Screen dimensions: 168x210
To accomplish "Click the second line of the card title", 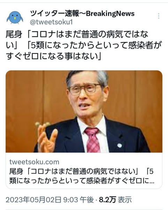I will click(x=82, y=181).
